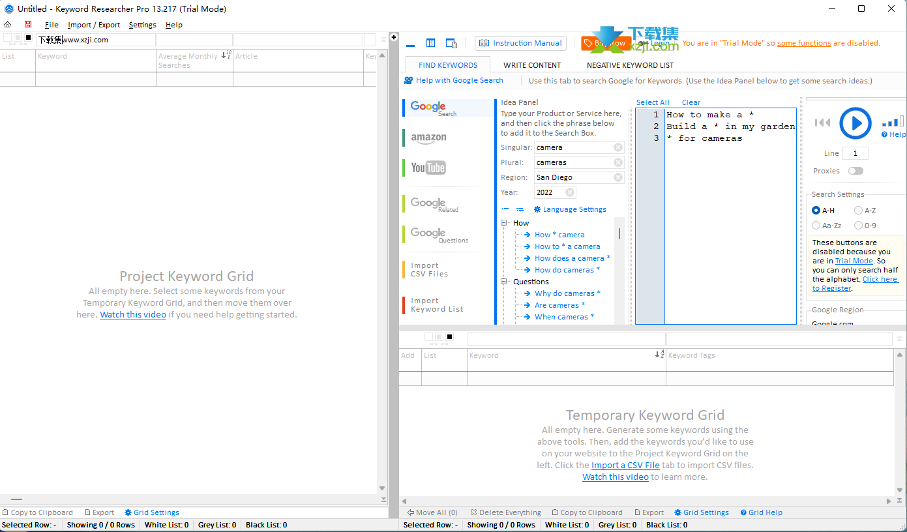This screenshot has width=907, height=532.
Task: Click the red save disk icon
Action: click(28, 25)
